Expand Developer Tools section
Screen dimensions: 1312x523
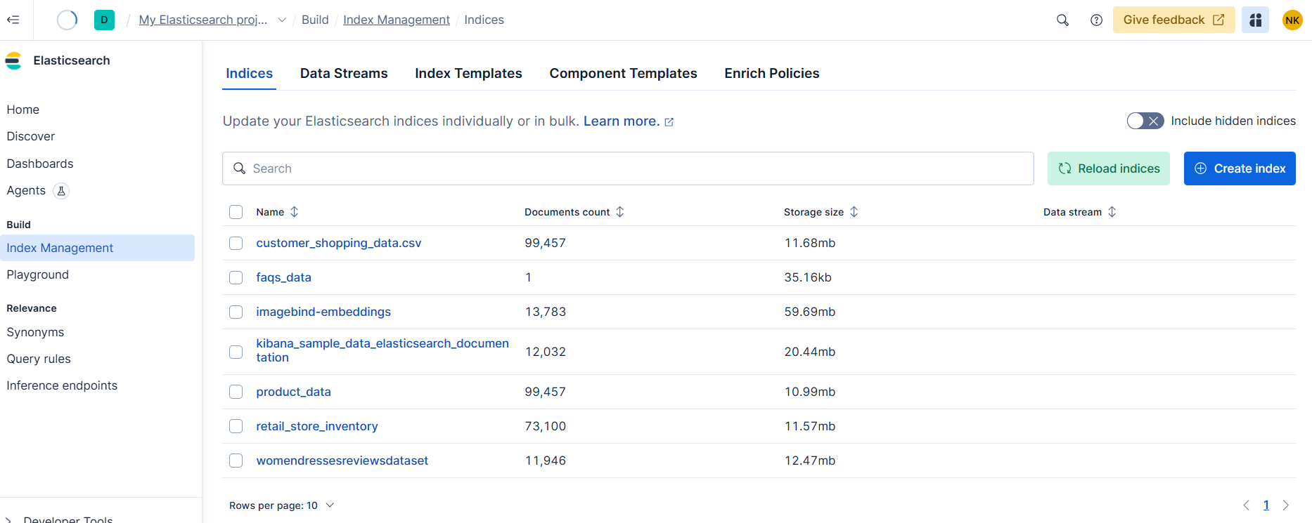coord(8,519)
